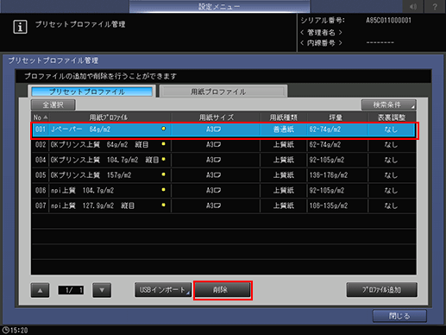Click the 坪量 column header

point(336,117)
